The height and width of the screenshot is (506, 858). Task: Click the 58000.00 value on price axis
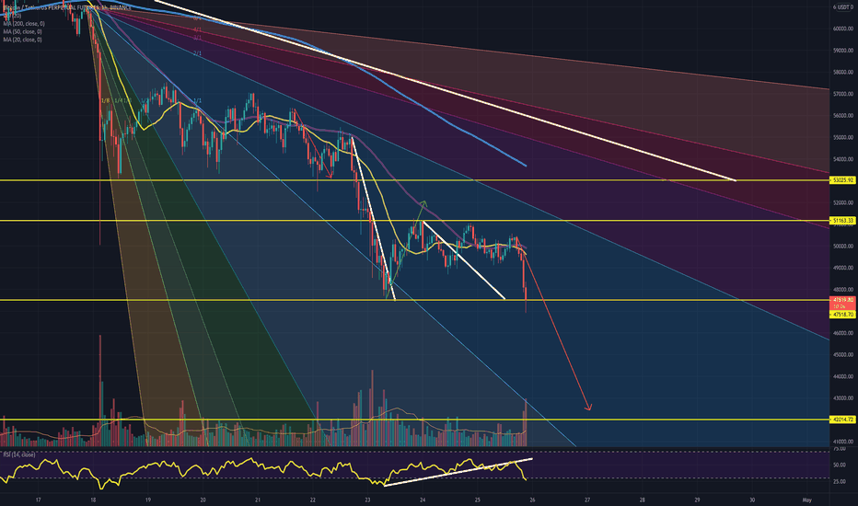[843, 72]
